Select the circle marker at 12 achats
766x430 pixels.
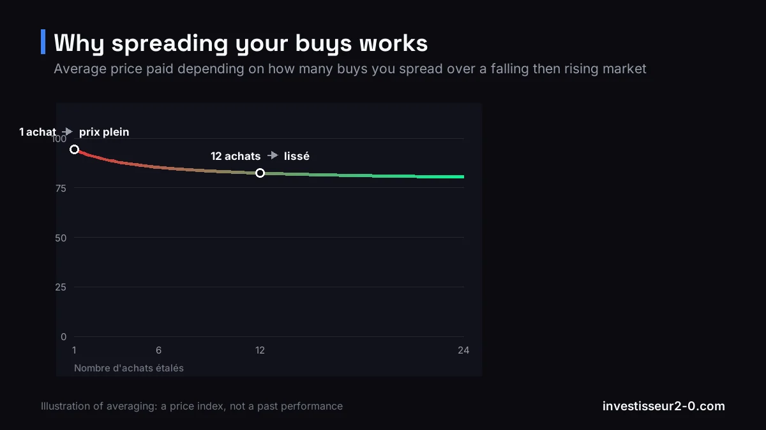[260, 173]
